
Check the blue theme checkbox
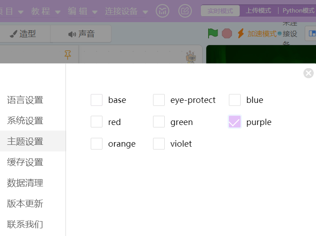[235, 100]
